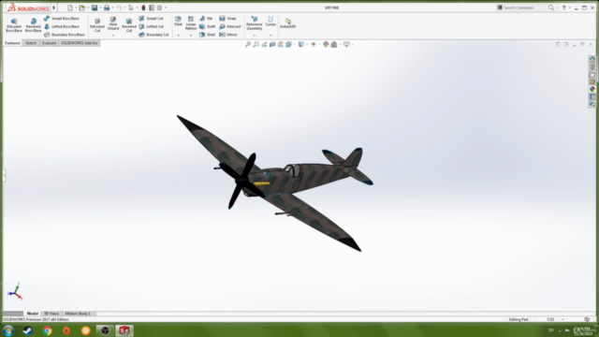Switch to the Evaluate tab
Screen dimensions: 599x337
[49, 43]
